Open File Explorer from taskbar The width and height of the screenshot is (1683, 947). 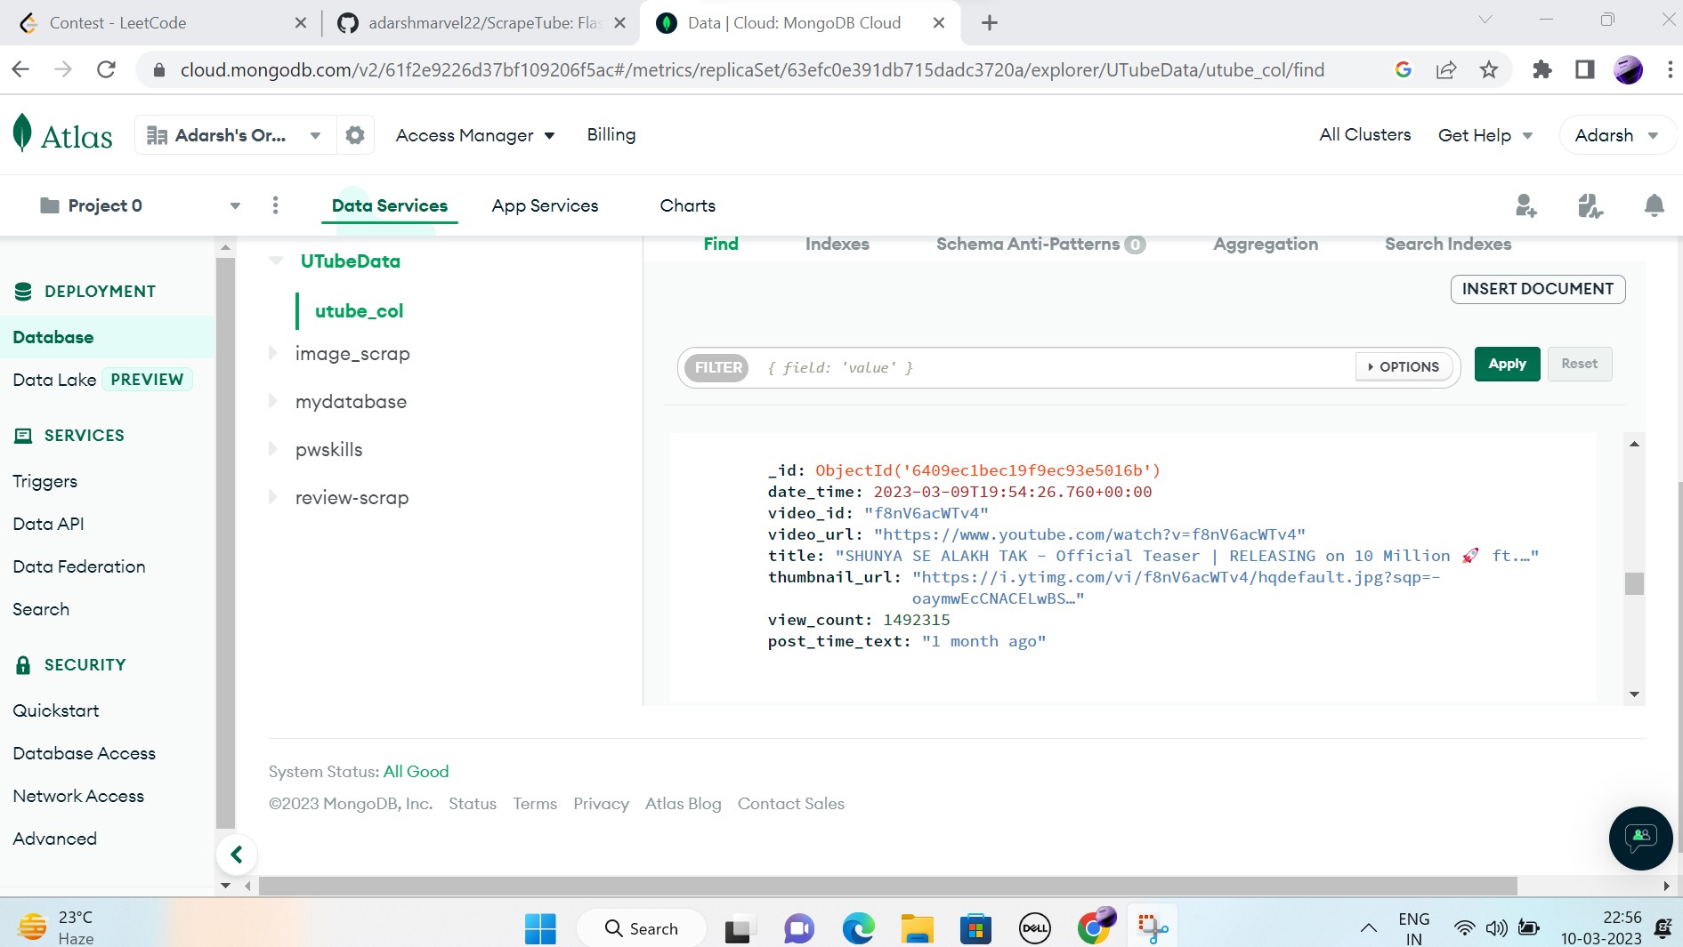(917, 928)
